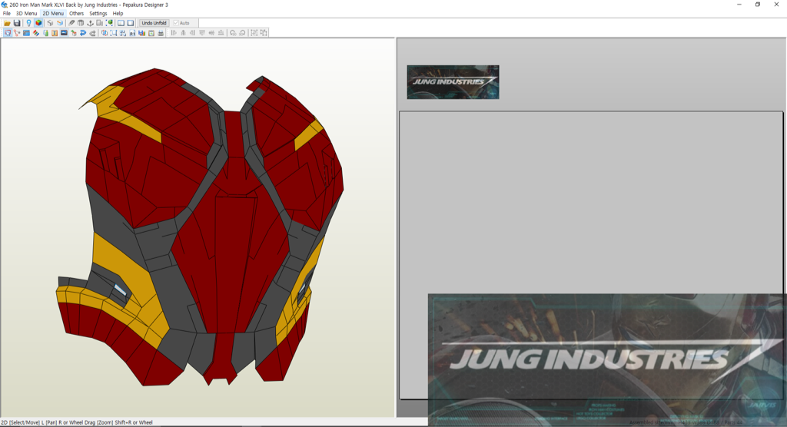Click the blue window panel tool icon
787x427 pixels.
pyautogui.click(x=27, y=33)
